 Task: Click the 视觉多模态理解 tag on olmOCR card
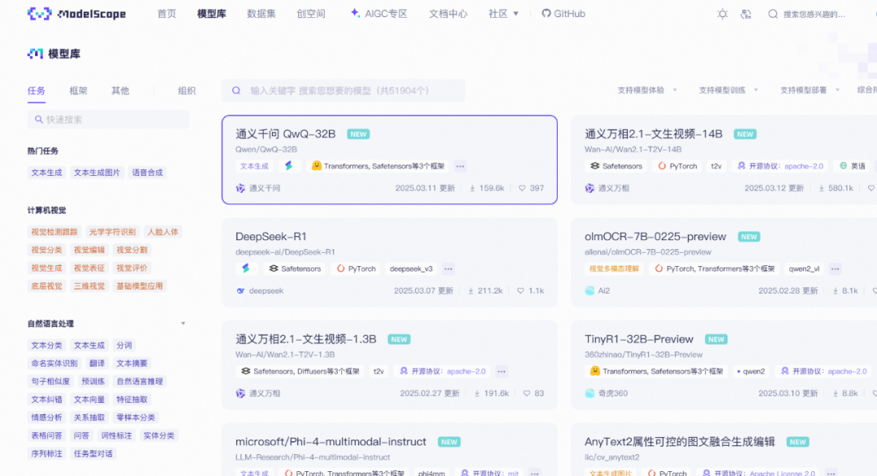click(614, 268)
